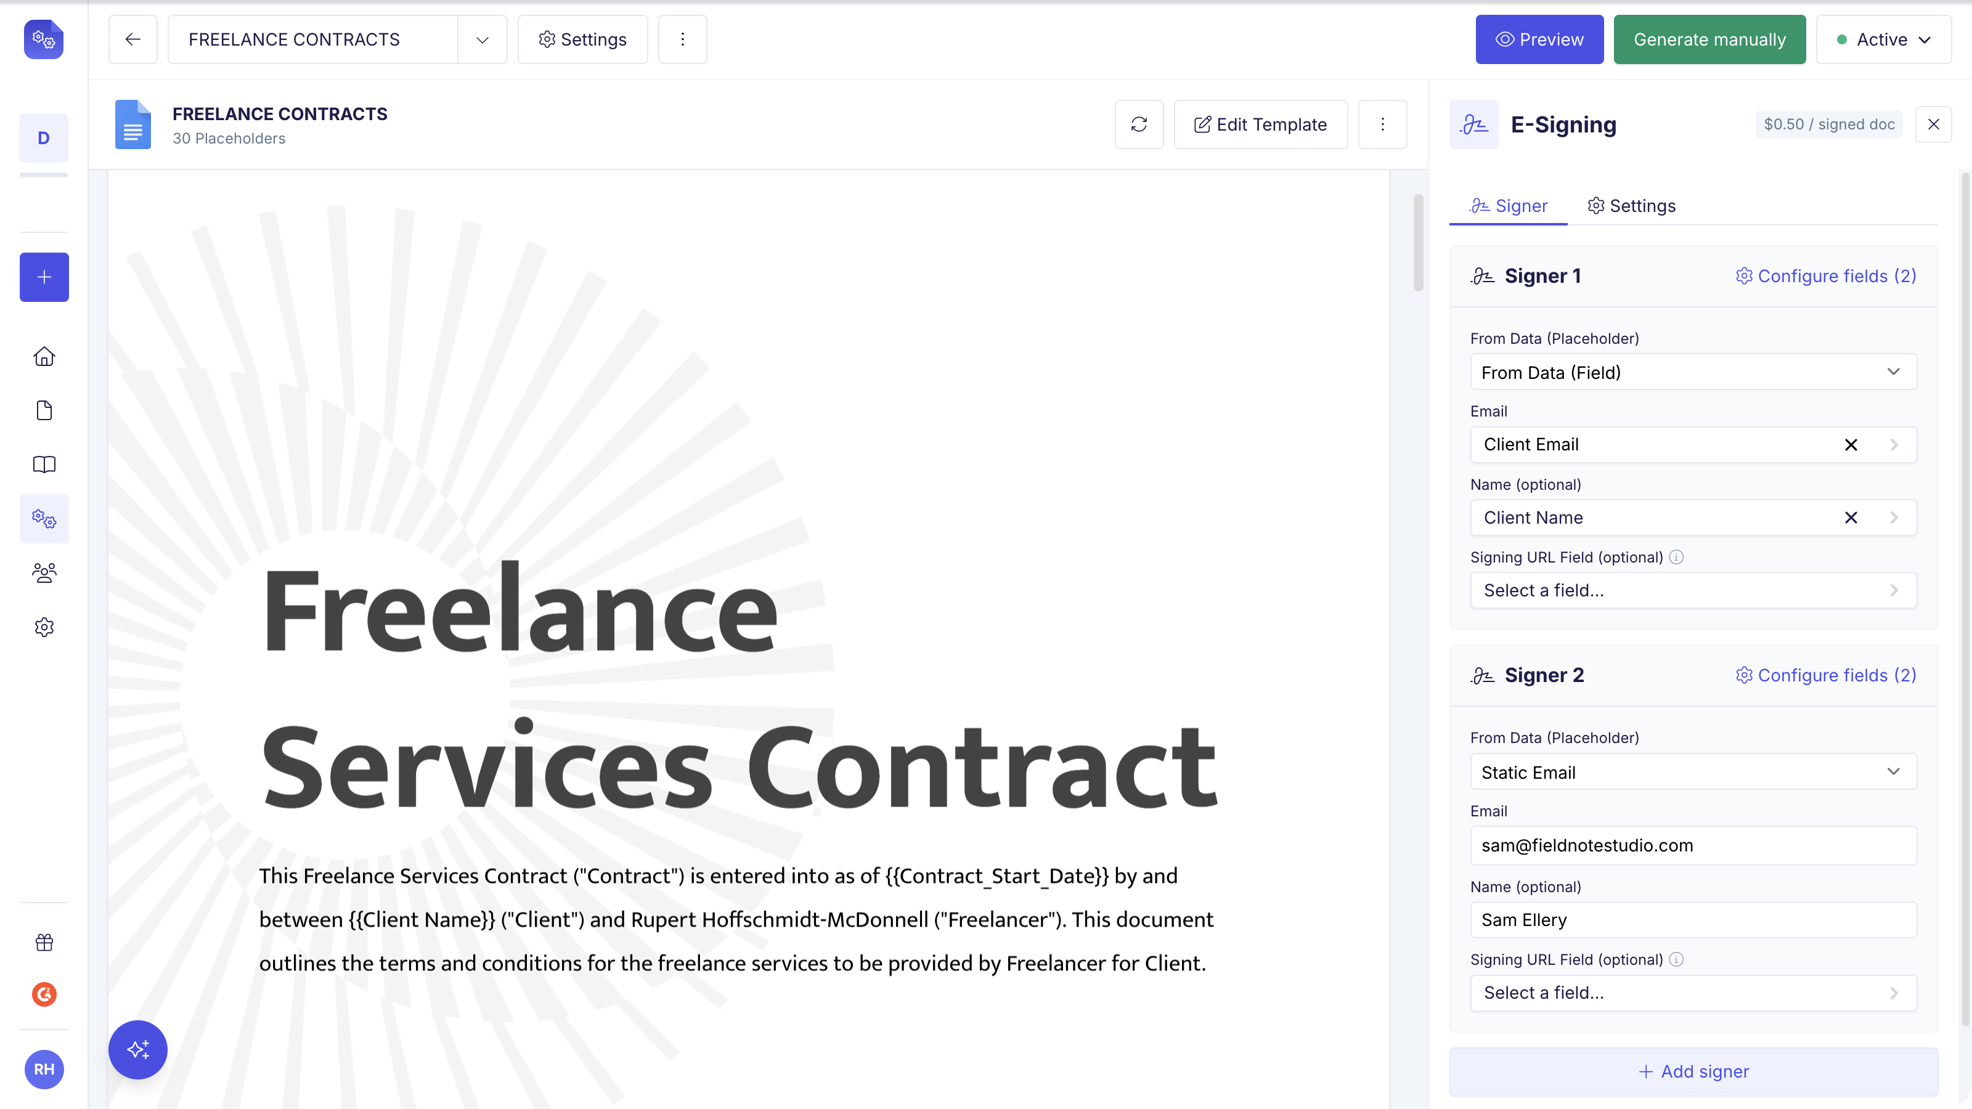Click the orange G2 review icon
This screenshot has width=1972, height=1109.
44,994
